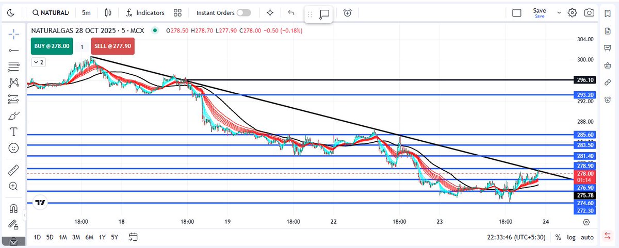Click the TradingView logo on chart

coord(41,203)
